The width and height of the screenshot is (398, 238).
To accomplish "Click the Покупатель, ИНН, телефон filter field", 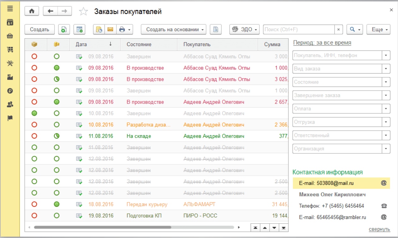I will (x=337, y=56).
